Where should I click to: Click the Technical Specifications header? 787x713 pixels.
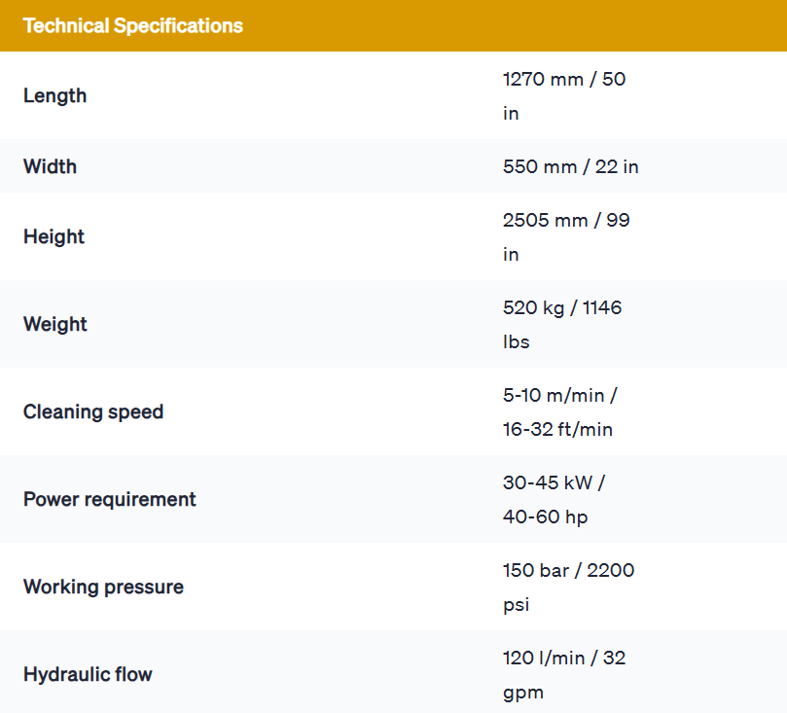coord(133,25)
